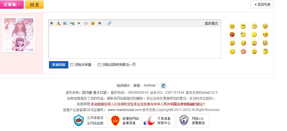Open the text color picker icon
The image size is (287, 131).
tap(58, 23)
